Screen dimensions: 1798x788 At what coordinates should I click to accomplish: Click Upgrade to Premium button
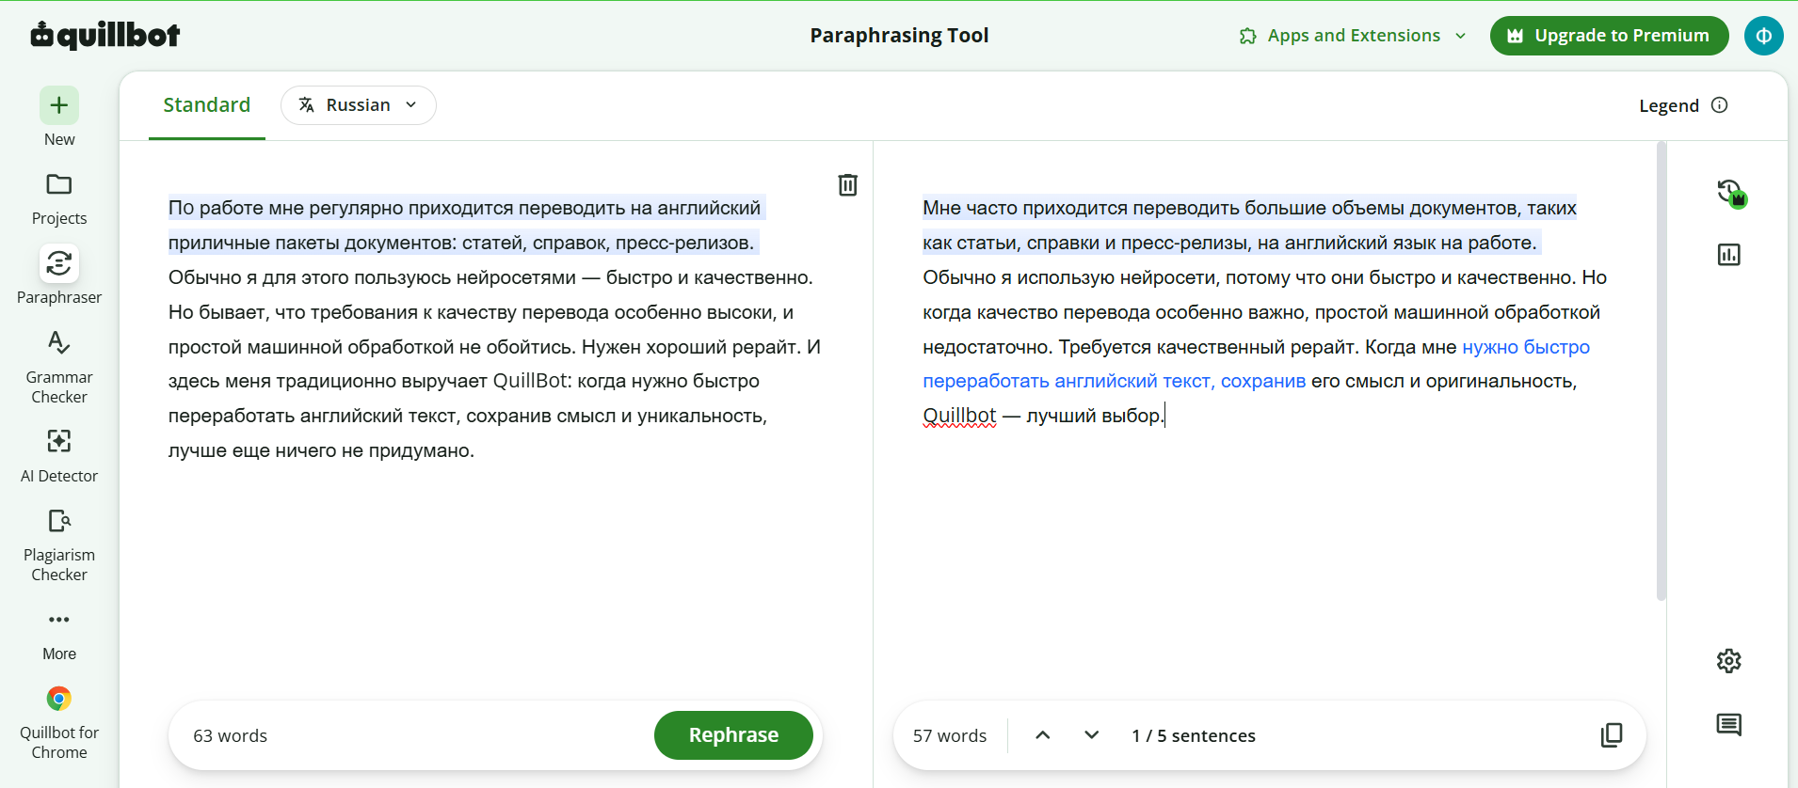point(1610,36)
